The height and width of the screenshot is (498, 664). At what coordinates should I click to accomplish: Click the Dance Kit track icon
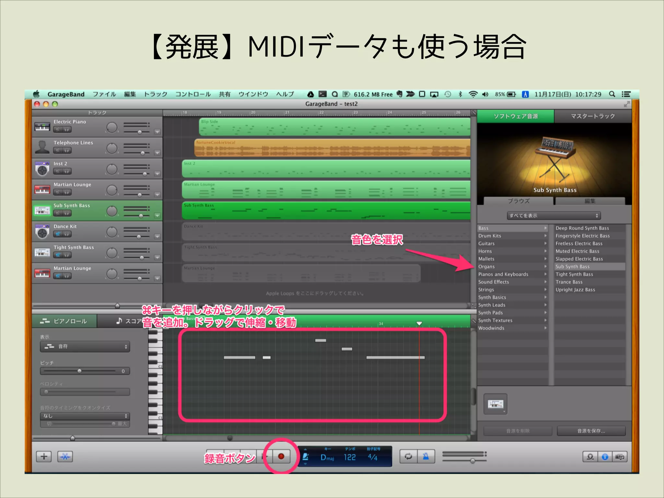(x=42, y=231)
